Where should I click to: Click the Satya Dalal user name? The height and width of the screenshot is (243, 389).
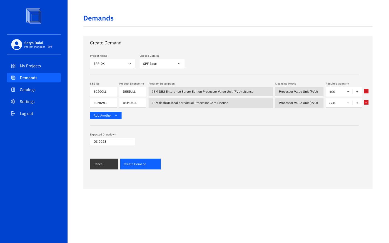[x=34, y=43]
